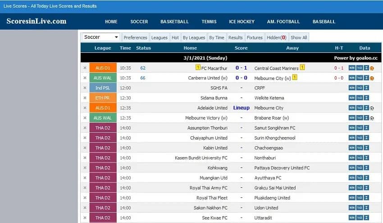Open TENNIS in top navigation
The width and height of the screenshot is (383, 223).
pyautogui.click(x=209, y=22)
